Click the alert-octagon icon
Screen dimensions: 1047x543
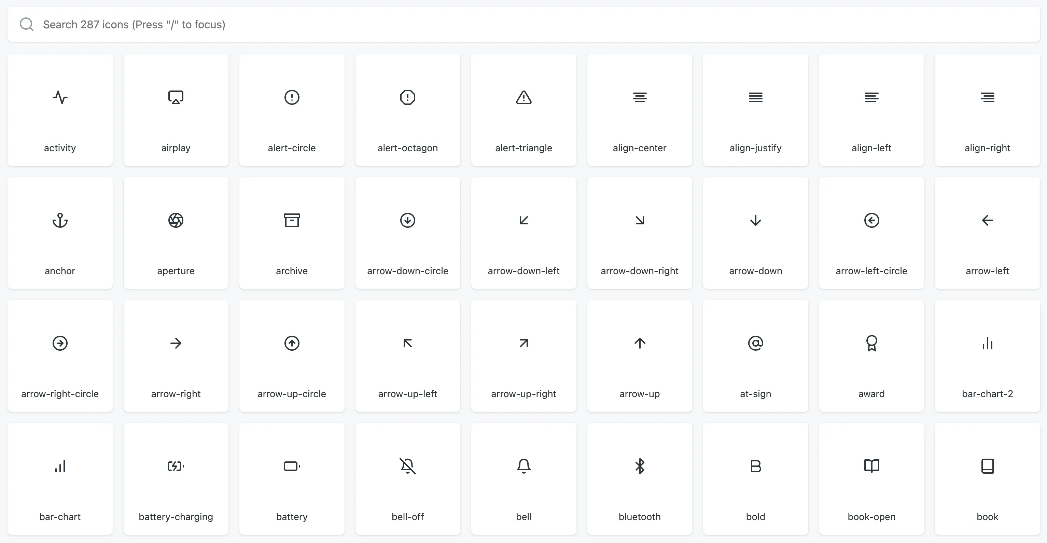[408, 98]
